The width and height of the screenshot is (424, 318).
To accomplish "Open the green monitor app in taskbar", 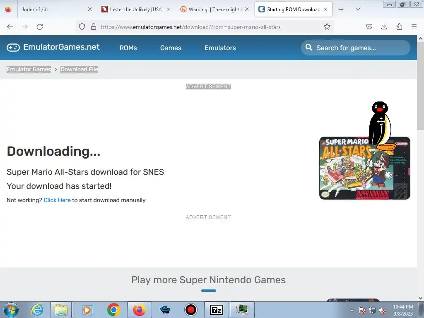I will pos(242,310).
